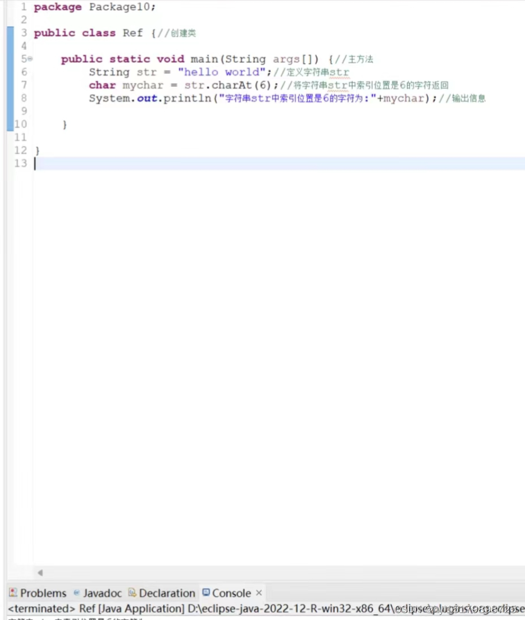The height and width of the screenshot is (620, 525).
Task: Click 'Package10' on line 1
Action: click(x=119, y=7)
